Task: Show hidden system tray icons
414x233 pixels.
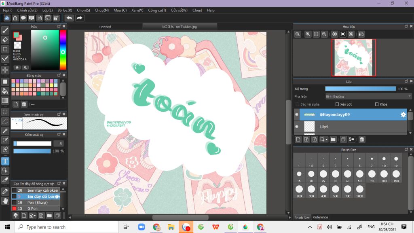Action: (x=310, y=227)
